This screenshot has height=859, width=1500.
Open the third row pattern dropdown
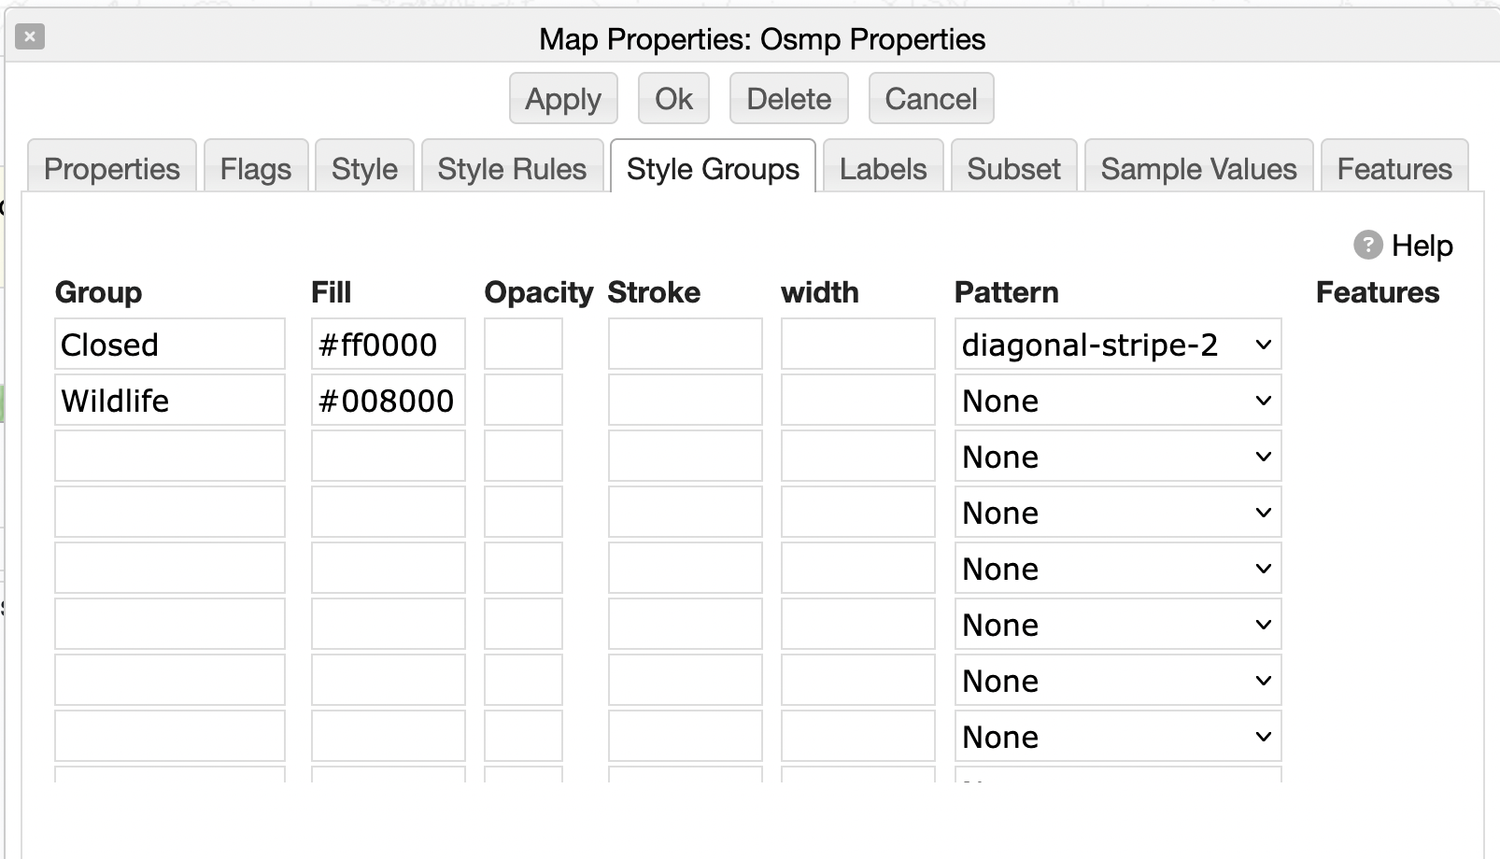pyautogui.click(x=1117, y=457)
